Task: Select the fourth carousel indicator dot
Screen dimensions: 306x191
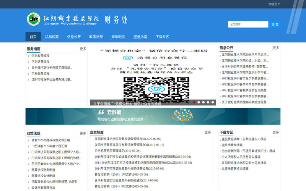Action: (x=208, y=102)
